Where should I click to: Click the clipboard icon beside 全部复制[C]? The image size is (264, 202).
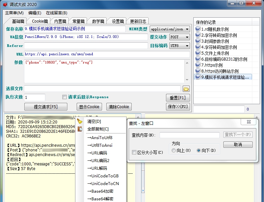click(80, 129)
